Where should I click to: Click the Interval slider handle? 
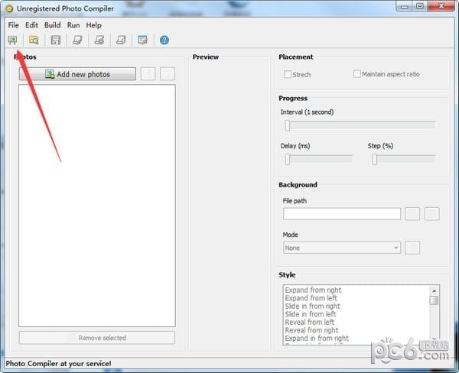pyautogui.click(x=288, y=125)
